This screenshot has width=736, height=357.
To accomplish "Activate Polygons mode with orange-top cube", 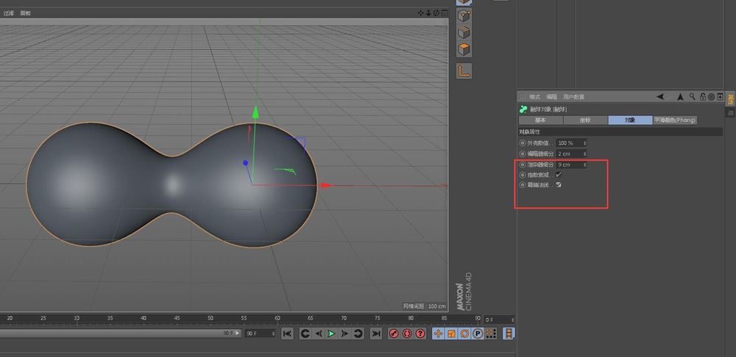I will click(x=464, y=50).
